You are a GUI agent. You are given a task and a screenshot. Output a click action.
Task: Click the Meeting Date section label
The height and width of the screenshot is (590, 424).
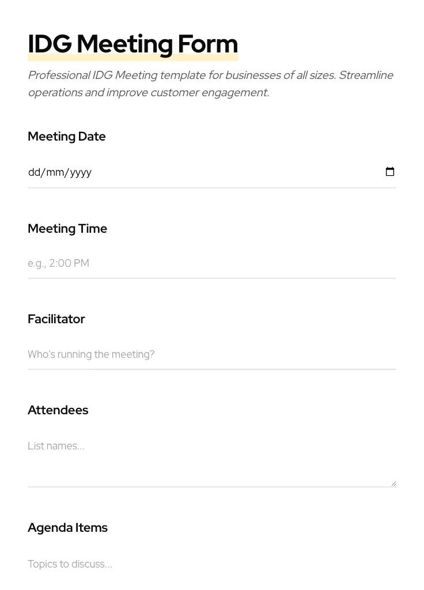67,137
